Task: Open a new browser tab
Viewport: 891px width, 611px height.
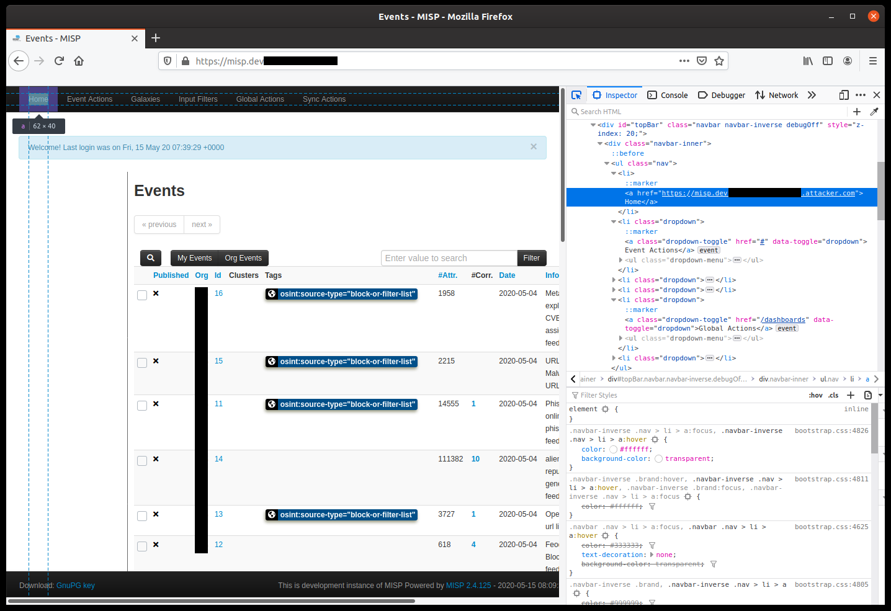Action: point(156,38)
